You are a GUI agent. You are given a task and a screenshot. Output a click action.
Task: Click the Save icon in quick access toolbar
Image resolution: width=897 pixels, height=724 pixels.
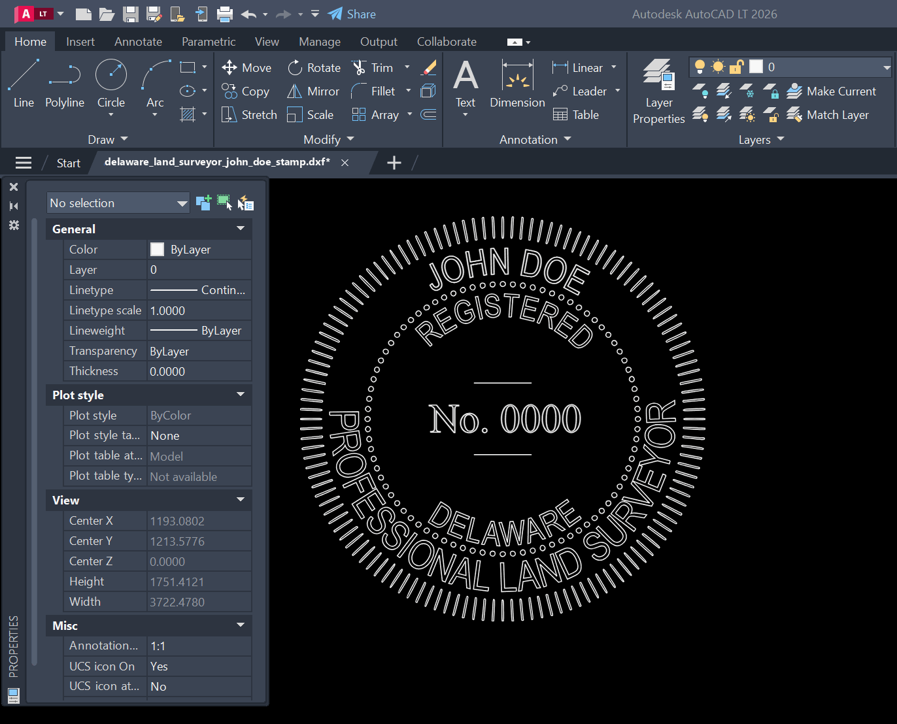[x=131, y=14]
